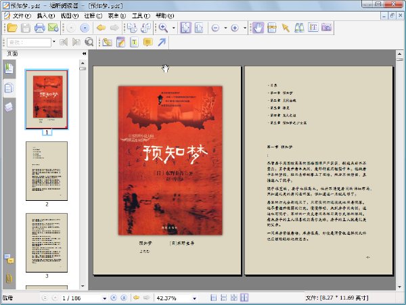Show the bookmarks panel in sidebar
This screenshot has width=406, height=305.
(9, 68)
